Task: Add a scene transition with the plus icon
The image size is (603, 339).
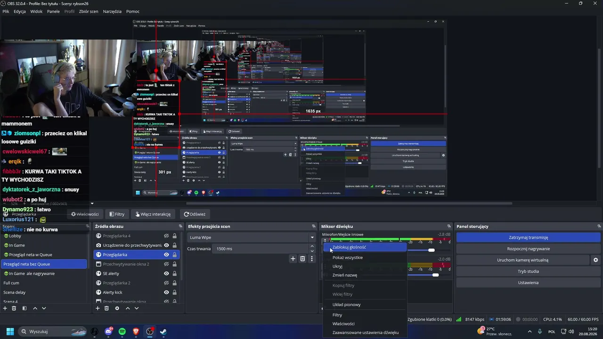Action: (x=293, y=258)
